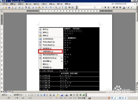Open the underline style dropdown arrow
The image size is (138, 100).
tap(111, 7)
